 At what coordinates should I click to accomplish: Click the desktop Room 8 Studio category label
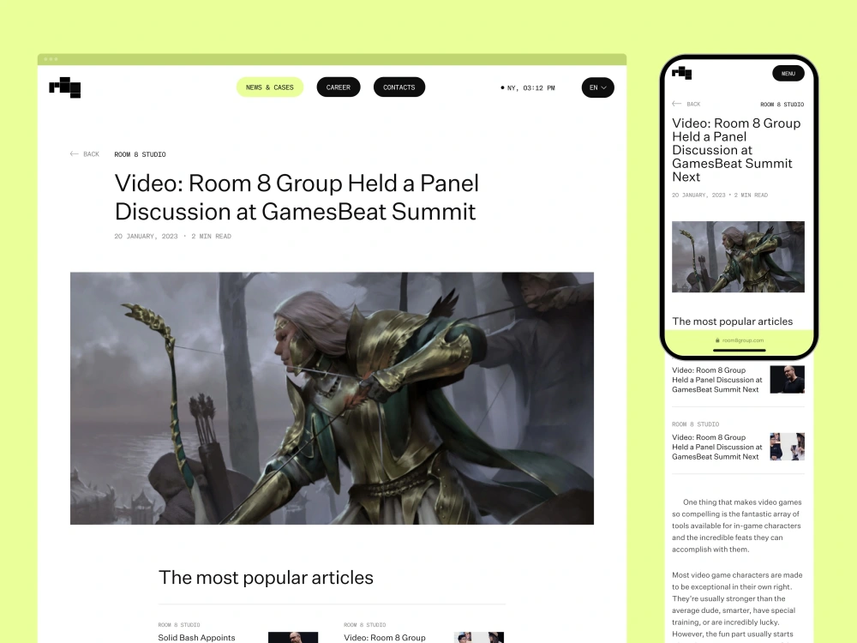coord(140,154)
